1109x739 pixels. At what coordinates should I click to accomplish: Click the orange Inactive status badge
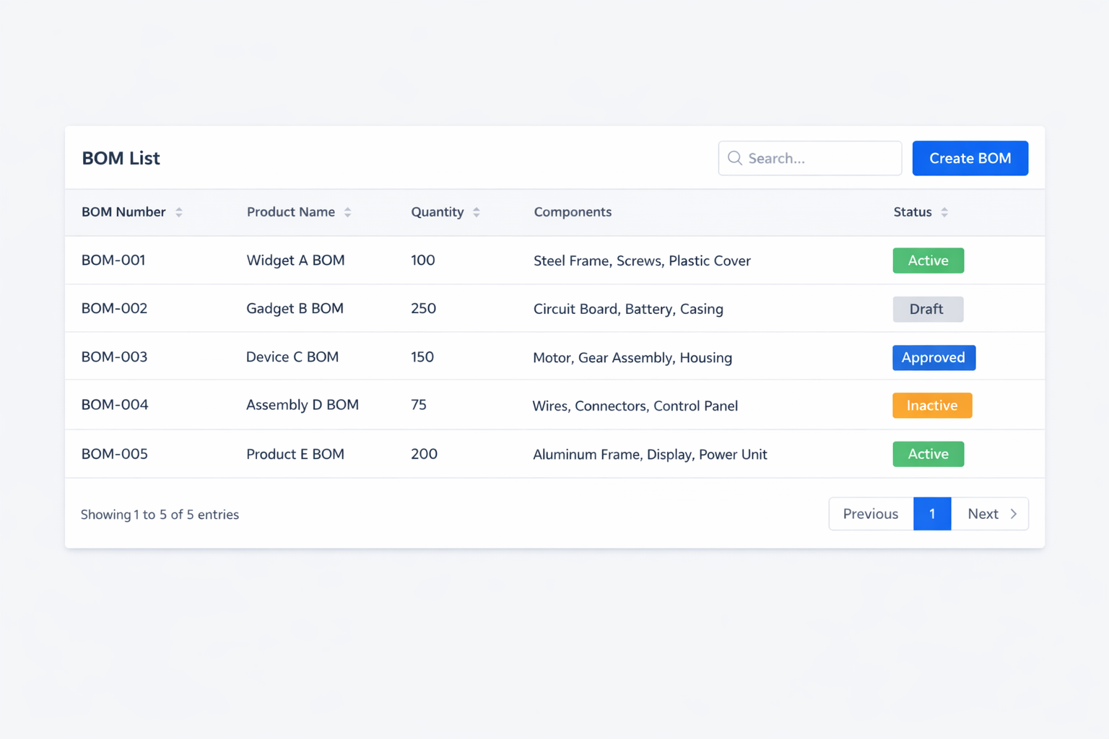click(x=931, y=406)
